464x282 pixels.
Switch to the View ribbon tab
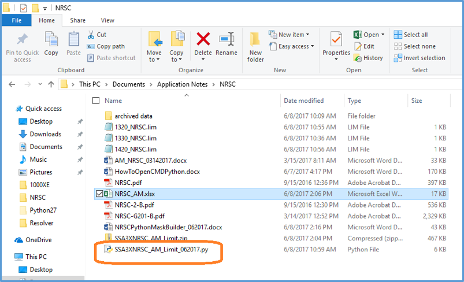[x=107, y=20]
